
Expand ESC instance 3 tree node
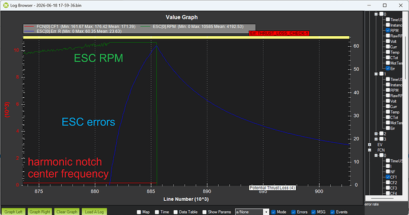(x=376, y=139)
